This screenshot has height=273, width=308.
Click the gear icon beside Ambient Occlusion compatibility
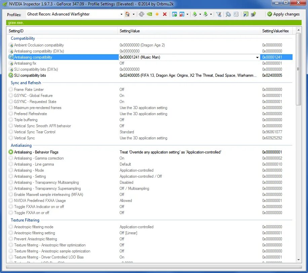[11, 45]
